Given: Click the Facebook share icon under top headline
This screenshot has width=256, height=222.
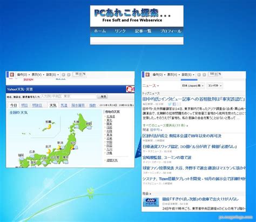Looking at the screenshot, I should tap(174, 104).
